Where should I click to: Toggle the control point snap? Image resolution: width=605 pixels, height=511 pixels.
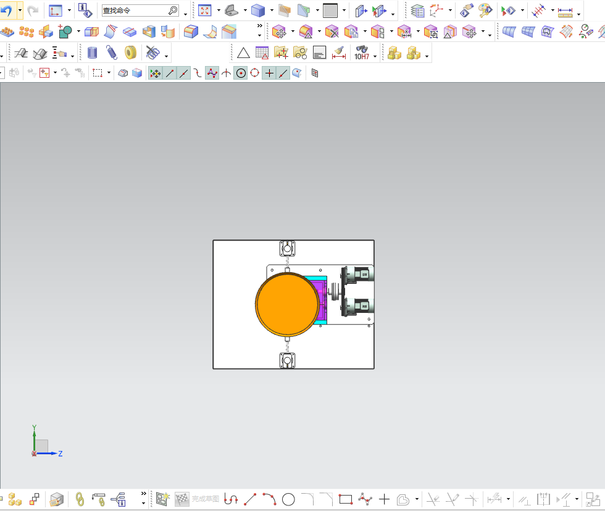[x=212, y=73]
